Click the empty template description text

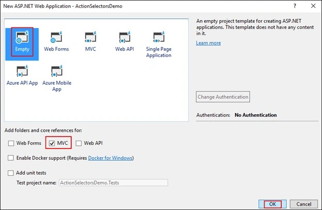[x=255, y=27]
